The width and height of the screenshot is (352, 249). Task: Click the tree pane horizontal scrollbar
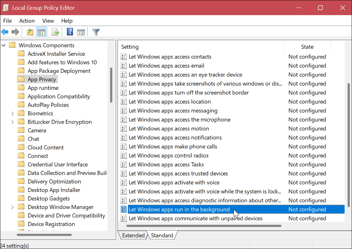[x=44, y=235]
